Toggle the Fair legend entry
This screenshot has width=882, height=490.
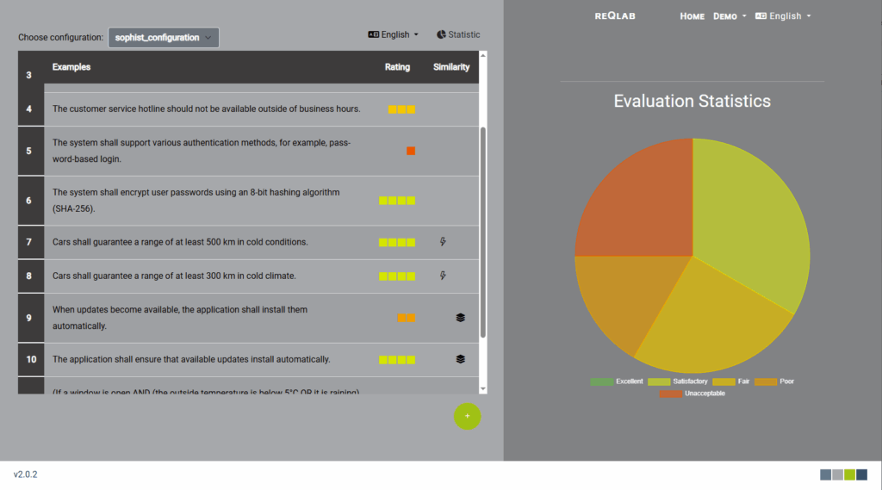point(730,381)
